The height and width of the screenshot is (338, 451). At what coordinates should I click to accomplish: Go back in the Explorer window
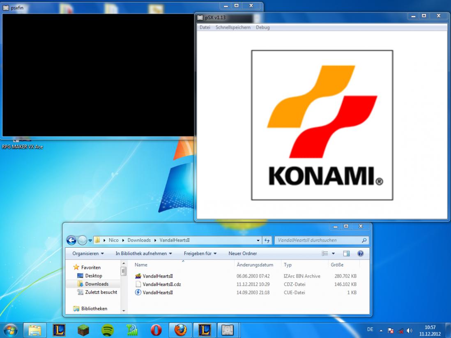click(x=71, y=240)
